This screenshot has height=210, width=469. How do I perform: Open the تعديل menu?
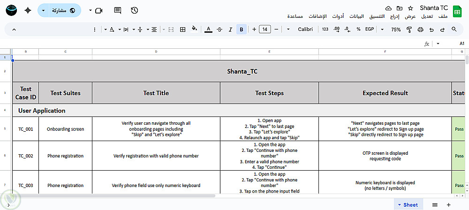tap(427, 16)
